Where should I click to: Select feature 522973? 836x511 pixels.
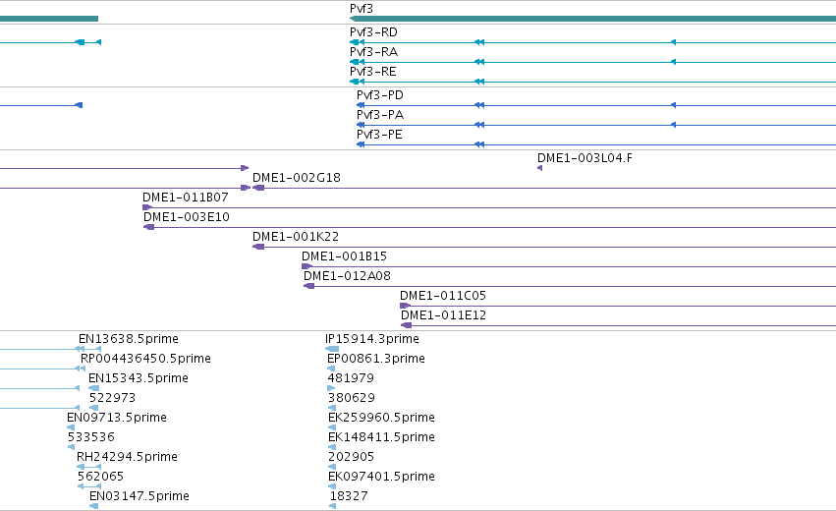(x=112, y=398)
